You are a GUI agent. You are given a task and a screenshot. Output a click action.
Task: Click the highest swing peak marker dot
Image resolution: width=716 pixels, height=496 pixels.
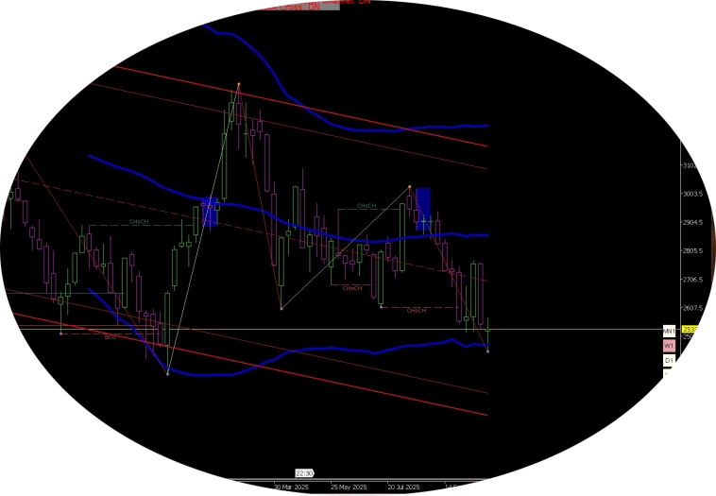coord(238,85)
